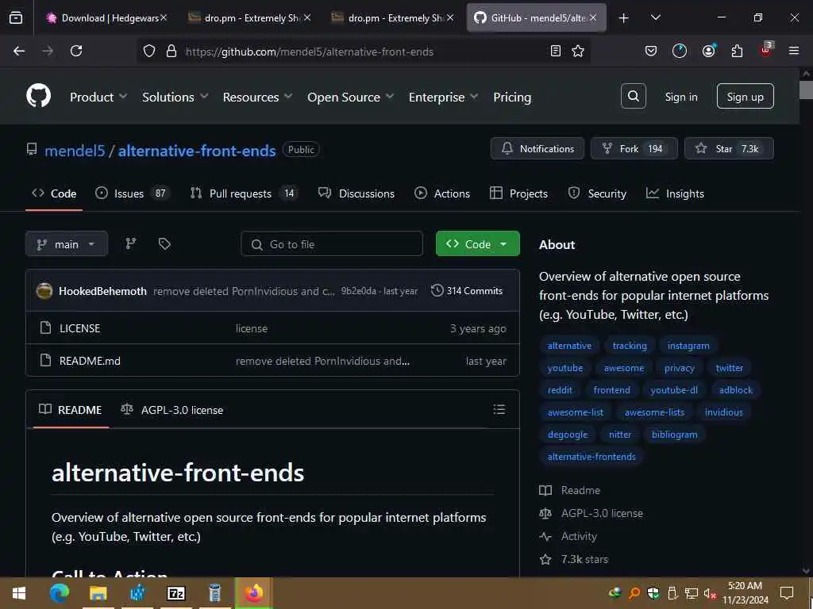The height and width of the screenshot is (609, 813).
Task: Open the tags icon in repo toolbar
Action: [164, 243]
